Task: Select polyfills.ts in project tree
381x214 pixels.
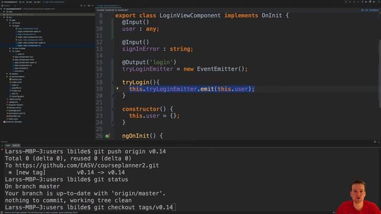Action: click(16, 88)
